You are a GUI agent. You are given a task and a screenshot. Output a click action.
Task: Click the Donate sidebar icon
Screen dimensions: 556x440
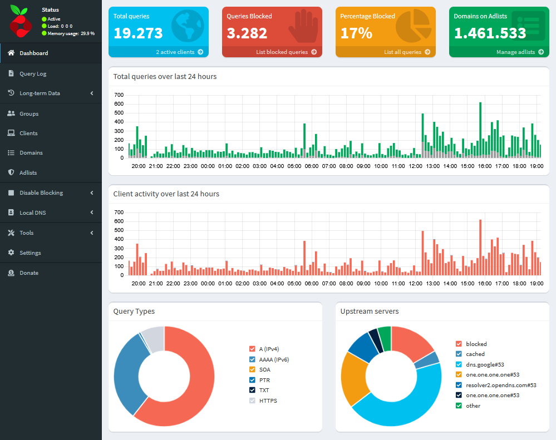(x=12, y=273)
